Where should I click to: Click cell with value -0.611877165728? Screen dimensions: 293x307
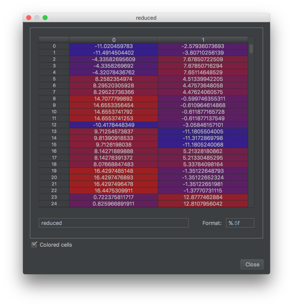[x=203, y=112]
